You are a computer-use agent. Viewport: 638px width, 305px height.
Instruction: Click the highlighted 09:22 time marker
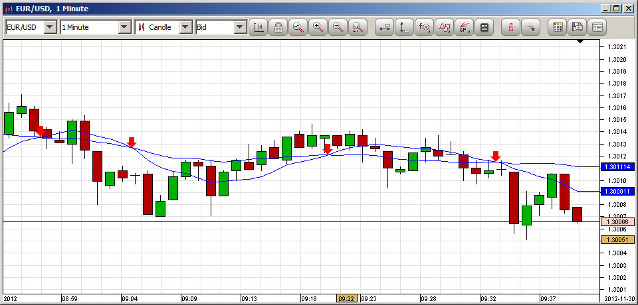(346, 298)
